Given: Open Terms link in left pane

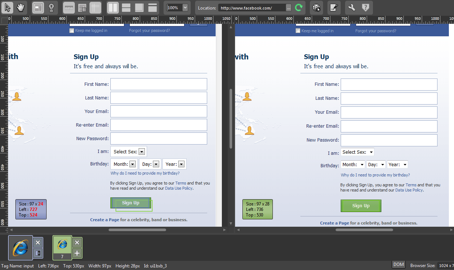Looking at the screenshot, I should point(180,183).
